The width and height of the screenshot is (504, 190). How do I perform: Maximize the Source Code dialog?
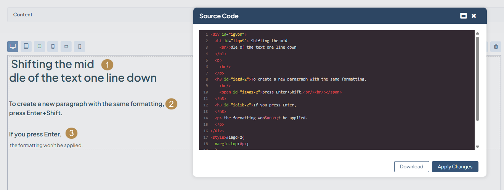coord(463,16)
